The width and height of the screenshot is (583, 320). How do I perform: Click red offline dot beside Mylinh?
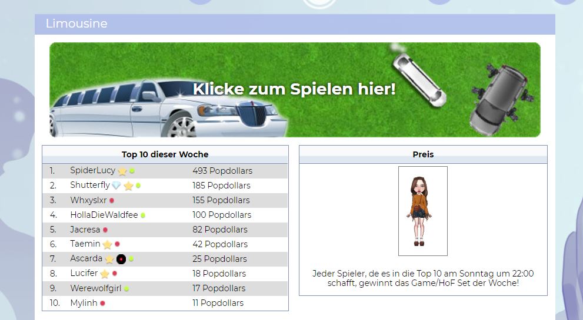[102, 304]
